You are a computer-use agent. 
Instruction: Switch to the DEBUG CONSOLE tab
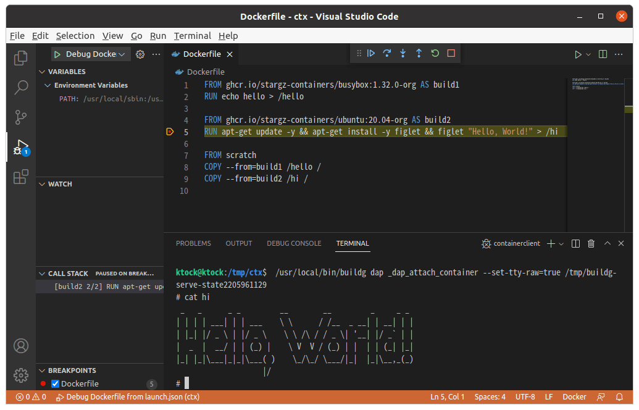click(294, 243)
